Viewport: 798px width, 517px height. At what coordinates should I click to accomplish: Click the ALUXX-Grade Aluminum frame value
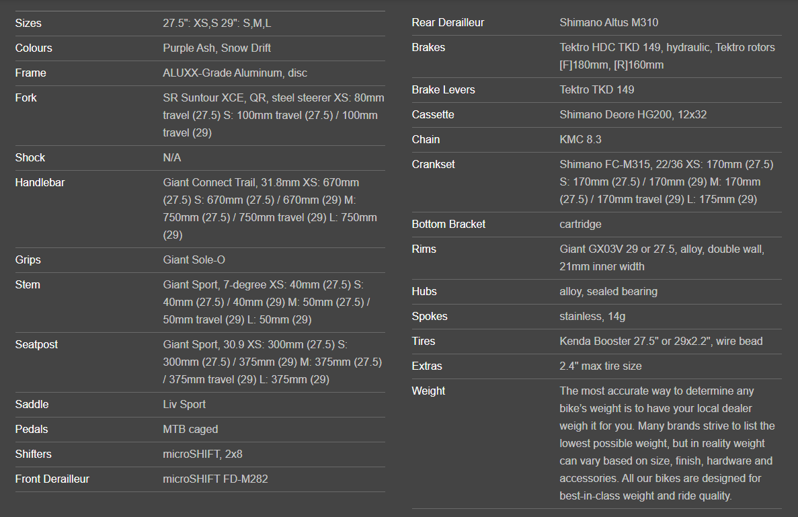(235, 73)
